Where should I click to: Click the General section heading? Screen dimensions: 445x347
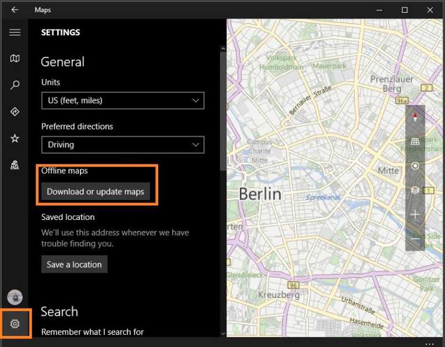pyautogui.click(x=63, y=62)
